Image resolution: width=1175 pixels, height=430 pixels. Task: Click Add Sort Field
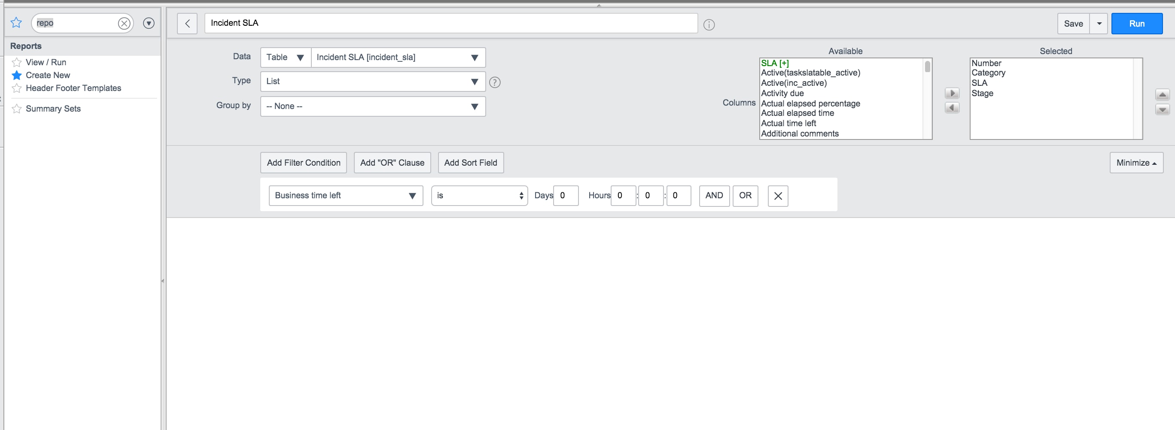[470, 163]
